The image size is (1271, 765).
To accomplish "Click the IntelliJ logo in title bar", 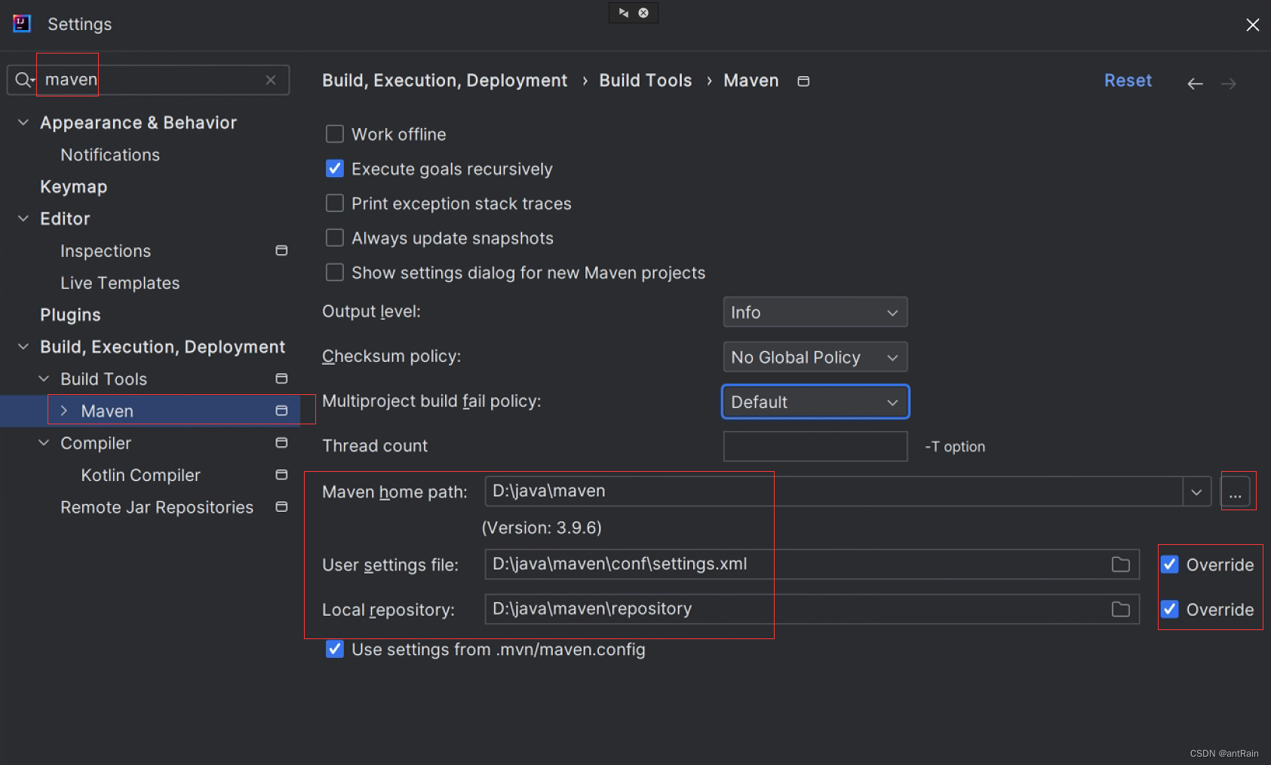I will 22,24.
